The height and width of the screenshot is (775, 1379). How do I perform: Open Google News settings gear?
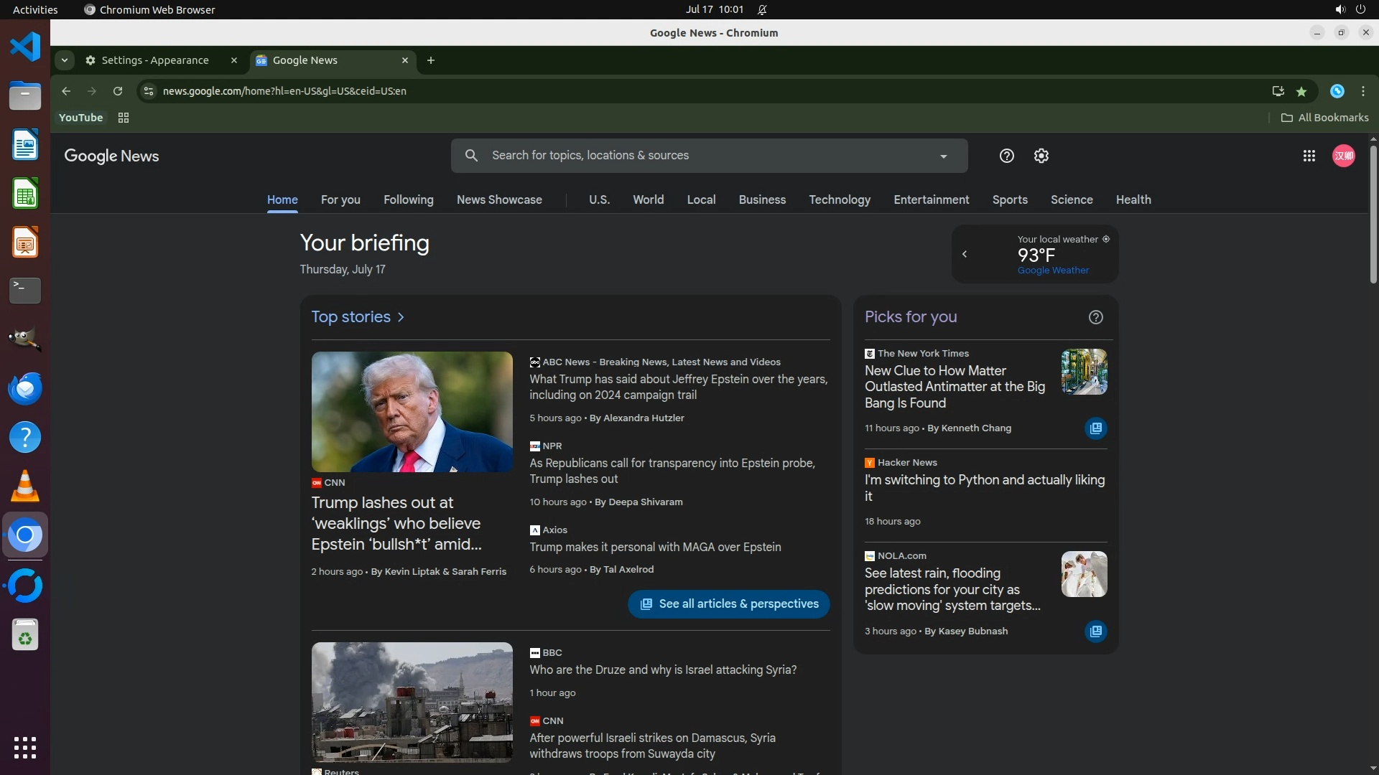click(1041, 156)
